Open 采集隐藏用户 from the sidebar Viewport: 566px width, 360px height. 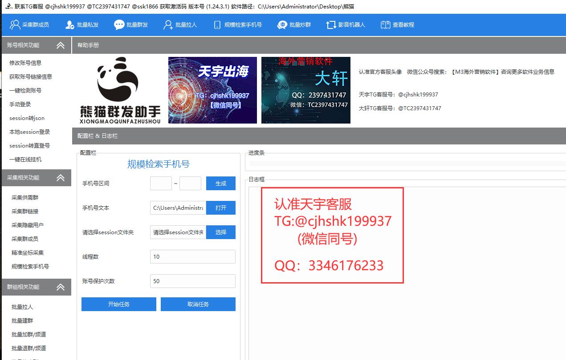pos(28,225)
